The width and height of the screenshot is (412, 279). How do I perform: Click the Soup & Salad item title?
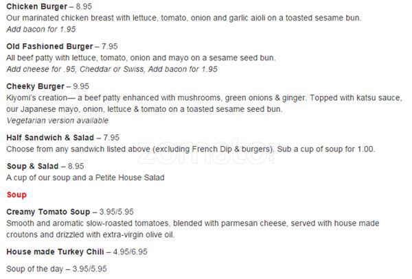click(x=33, y=166)
